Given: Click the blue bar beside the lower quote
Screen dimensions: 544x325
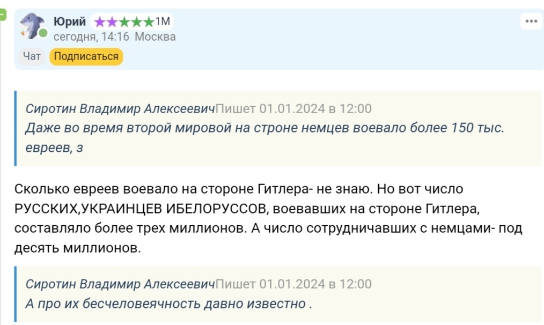Looking at the screenshot, I should (x=16, y=294).
